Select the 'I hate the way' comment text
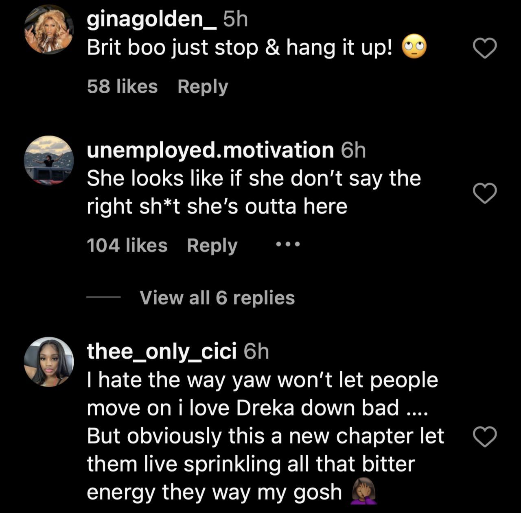 coord(265,436)
